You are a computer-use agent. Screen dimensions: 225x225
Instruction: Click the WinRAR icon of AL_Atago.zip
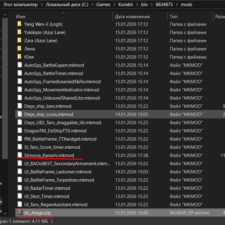pyautogui.click(x=19, y=213)
